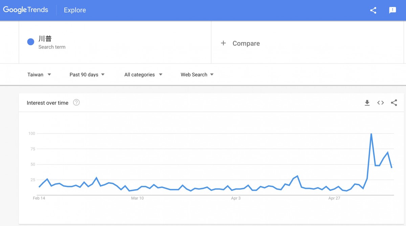Click the peak data point at 100
This screenshot has height=226, width=406.
[x=371, y=134]
